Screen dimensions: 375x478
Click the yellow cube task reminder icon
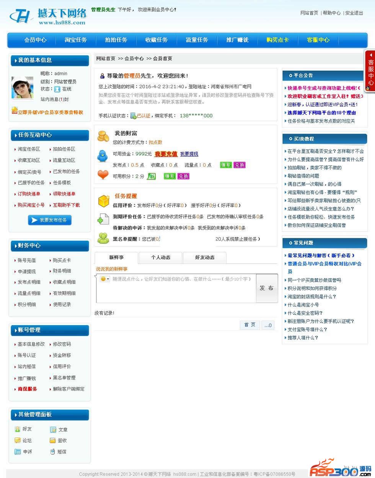tap(104, 201)
